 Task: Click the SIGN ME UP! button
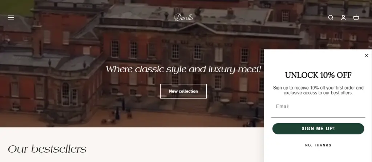pyautogui.click(x=318, y=129)
